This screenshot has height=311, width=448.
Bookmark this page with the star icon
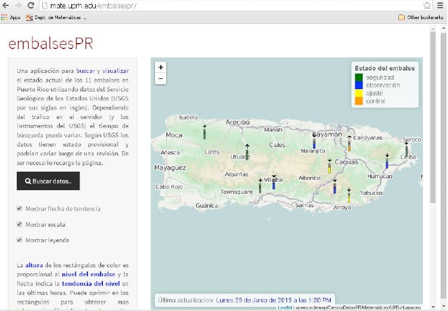[x=427, y=5]
